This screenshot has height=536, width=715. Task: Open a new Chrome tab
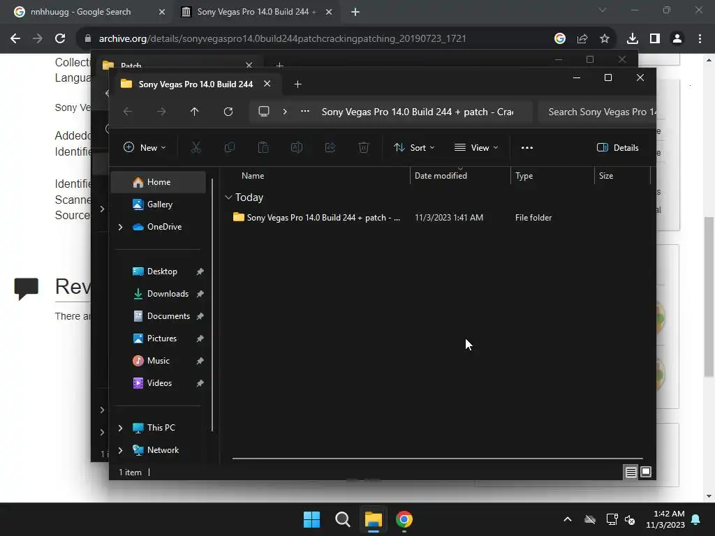[355, 12]
